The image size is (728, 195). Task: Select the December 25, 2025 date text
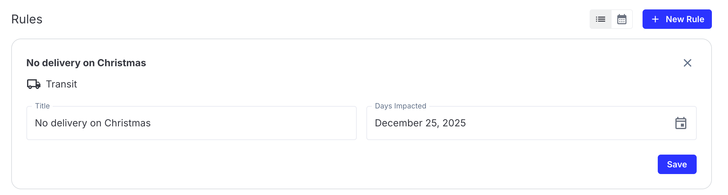[420, 123]
